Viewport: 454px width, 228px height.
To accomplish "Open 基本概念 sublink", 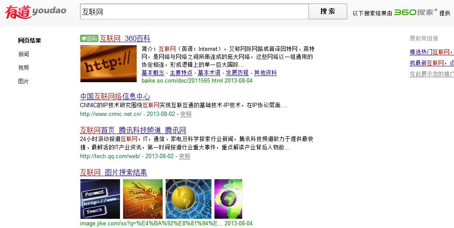I will click(153, 72).
